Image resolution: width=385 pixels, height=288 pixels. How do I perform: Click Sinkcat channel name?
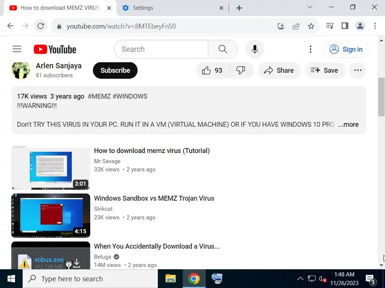pos(103,209)
